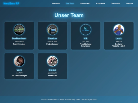138x103 pixels.
Task: Click Vöni's avatar image
Action: (19, 61)
